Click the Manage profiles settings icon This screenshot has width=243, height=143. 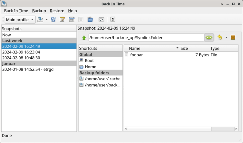click(101, 20)
